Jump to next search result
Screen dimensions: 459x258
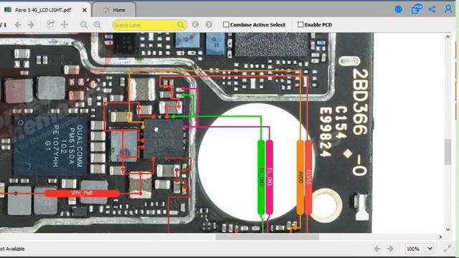[x=209, y=24]
